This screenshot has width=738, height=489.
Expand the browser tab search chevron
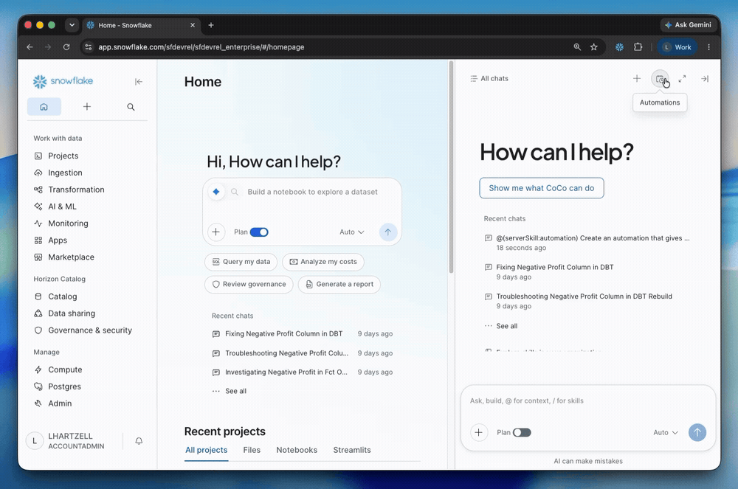click(x=72, y=25)
